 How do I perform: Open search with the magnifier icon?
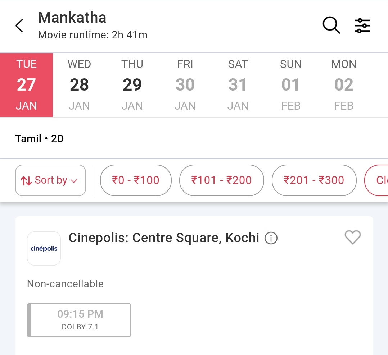tap(331, 25)
